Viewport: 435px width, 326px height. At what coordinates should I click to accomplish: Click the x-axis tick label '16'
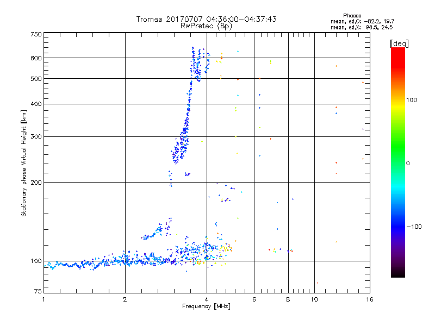tap(370, 299)
